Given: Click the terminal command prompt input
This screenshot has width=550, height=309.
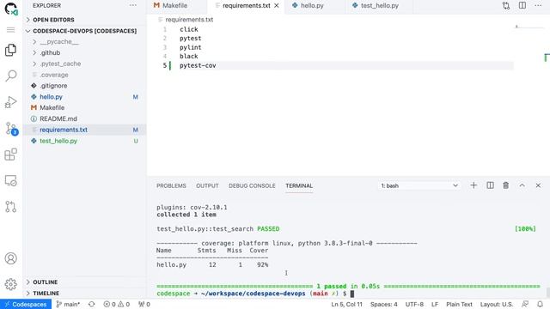Looking at the screenshot, I should click(352, 294).
